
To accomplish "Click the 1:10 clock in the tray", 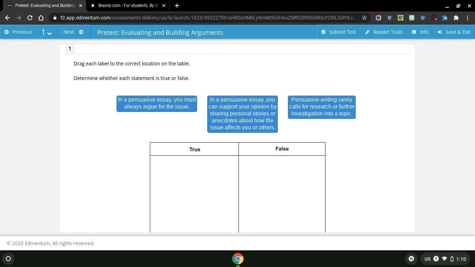I will [x=461, y=259].
